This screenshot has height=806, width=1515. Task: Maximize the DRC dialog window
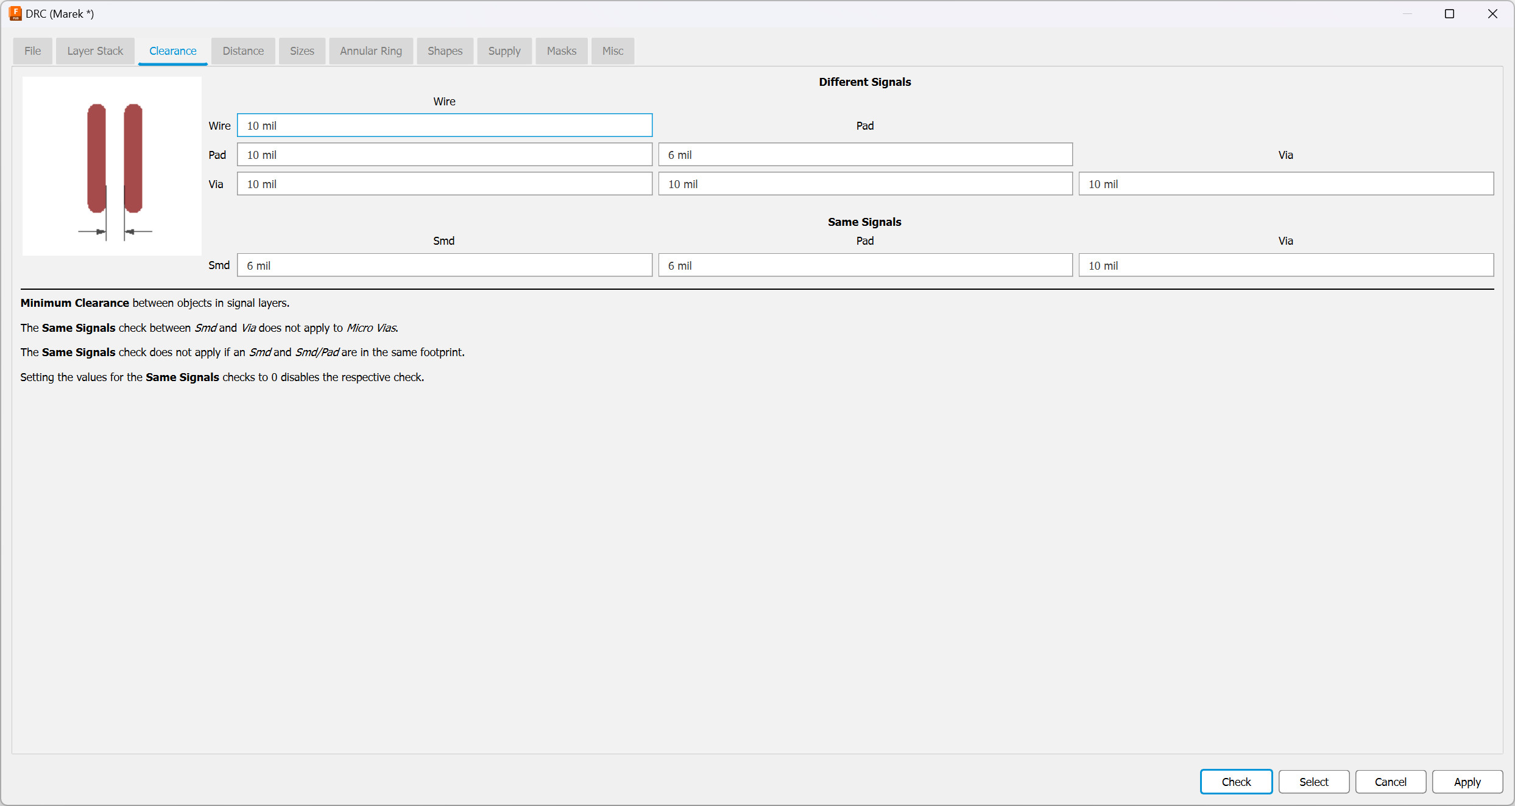(1449, 13)
